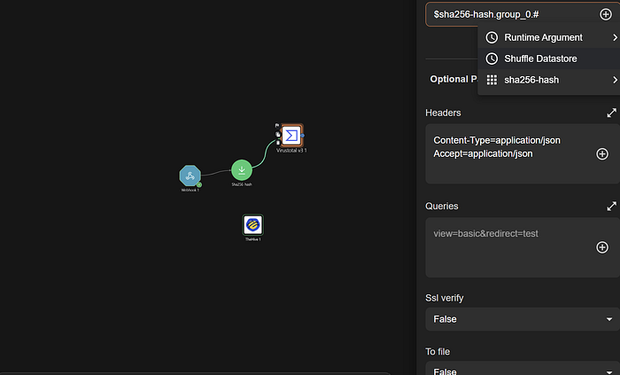The height and width of the screenshot is (375, 620).
Task: Open the Ssl verify dropdown
Action: [523, 319]
